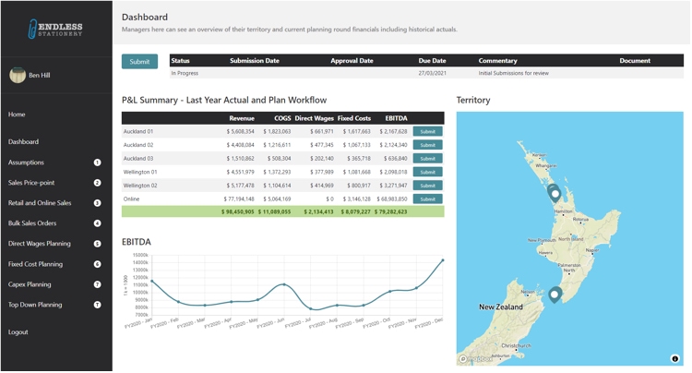
Task: Click Online revenue $ 77,194,148
Action: 239,199
